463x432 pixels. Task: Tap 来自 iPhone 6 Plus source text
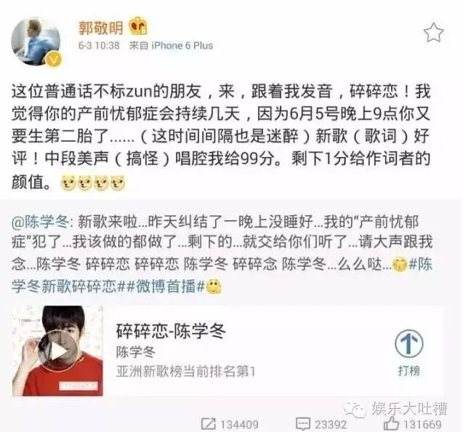tap(171, 46)
